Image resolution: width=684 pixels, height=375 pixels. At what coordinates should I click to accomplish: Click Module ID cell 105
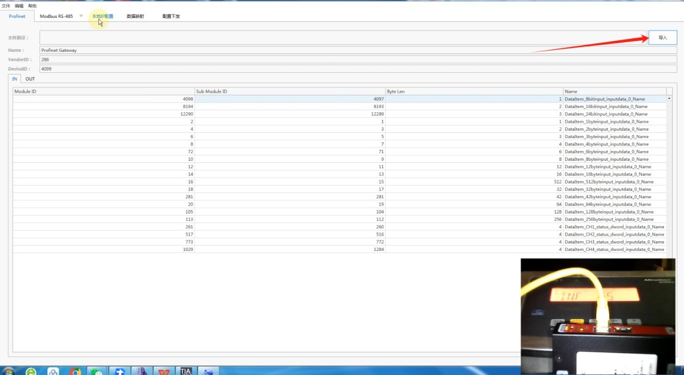click(104, 212)
